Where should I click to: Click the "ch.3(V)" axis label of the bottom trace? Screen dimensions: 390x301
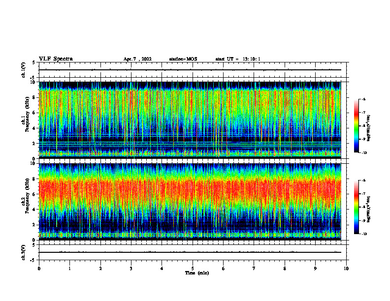(x=23, y=252)
